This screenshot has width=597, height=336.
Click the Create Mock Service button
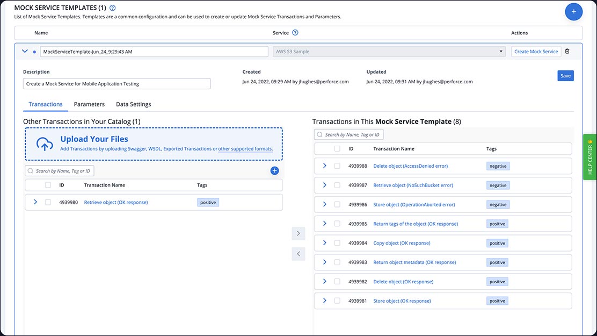coord(536,52)
